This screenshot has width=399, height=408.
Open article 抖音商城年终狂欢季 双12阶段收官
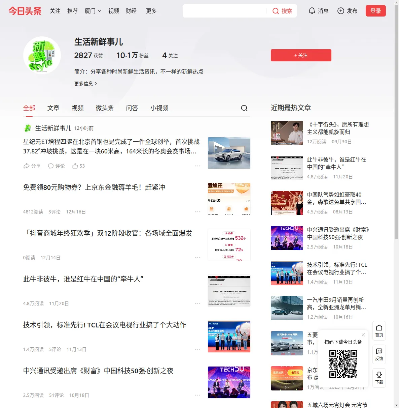click(108, 233)
